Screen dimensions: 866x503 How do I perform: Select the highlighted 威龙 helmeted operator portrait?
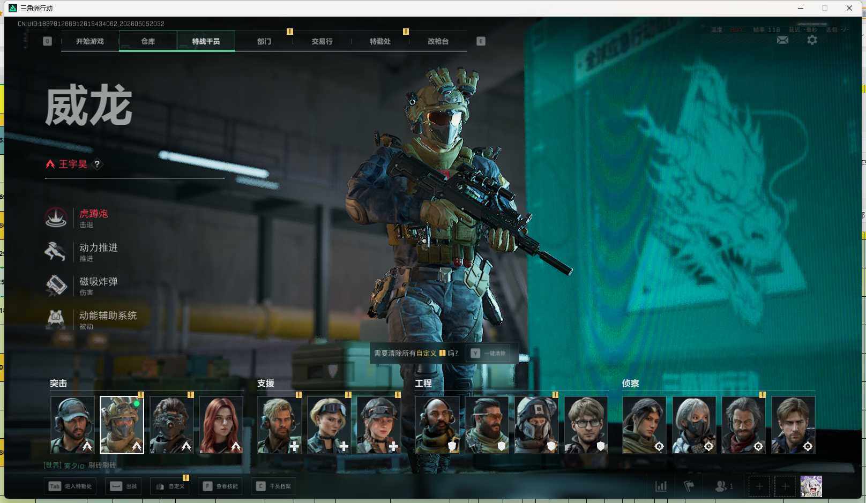coord(122,425)
